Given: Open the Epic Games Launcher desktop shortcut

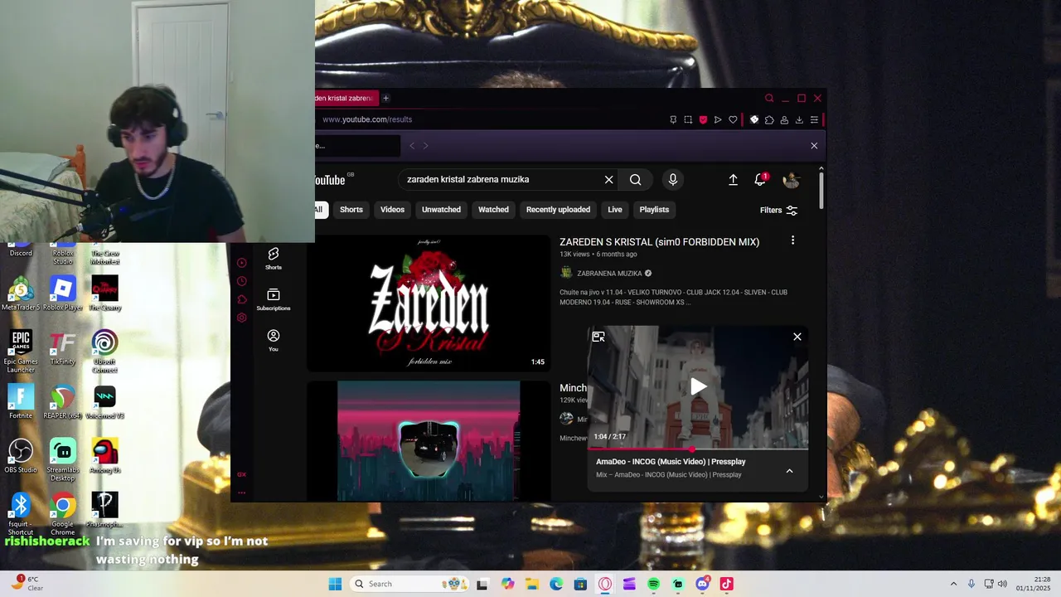Looking at the screenshot, I should pos(21,352).
